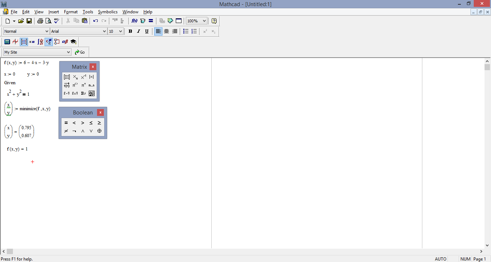The width and height of the screenshot is (491, 262).
Task: Insert function with f(x) button
Action: tap(134, 21)
